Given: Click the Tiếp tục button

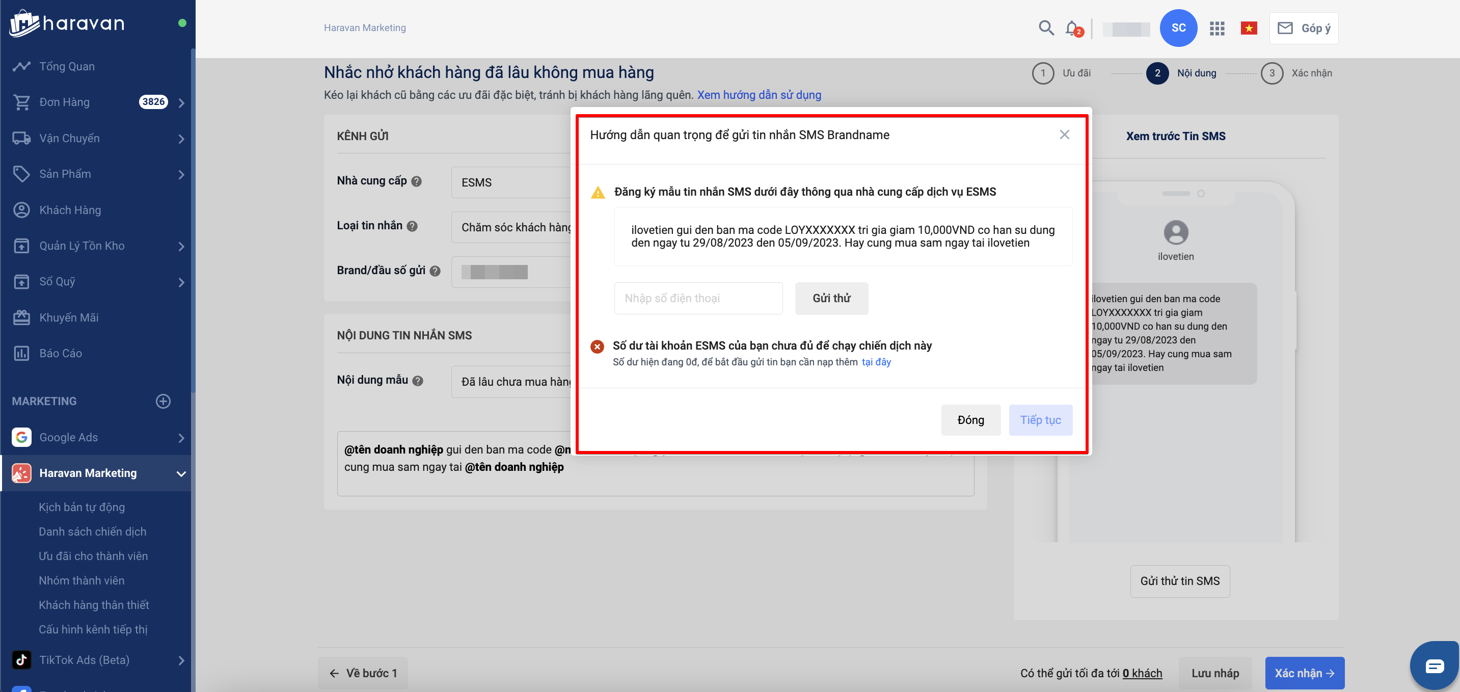Looking at the screenshot, I should [1040, 420].
